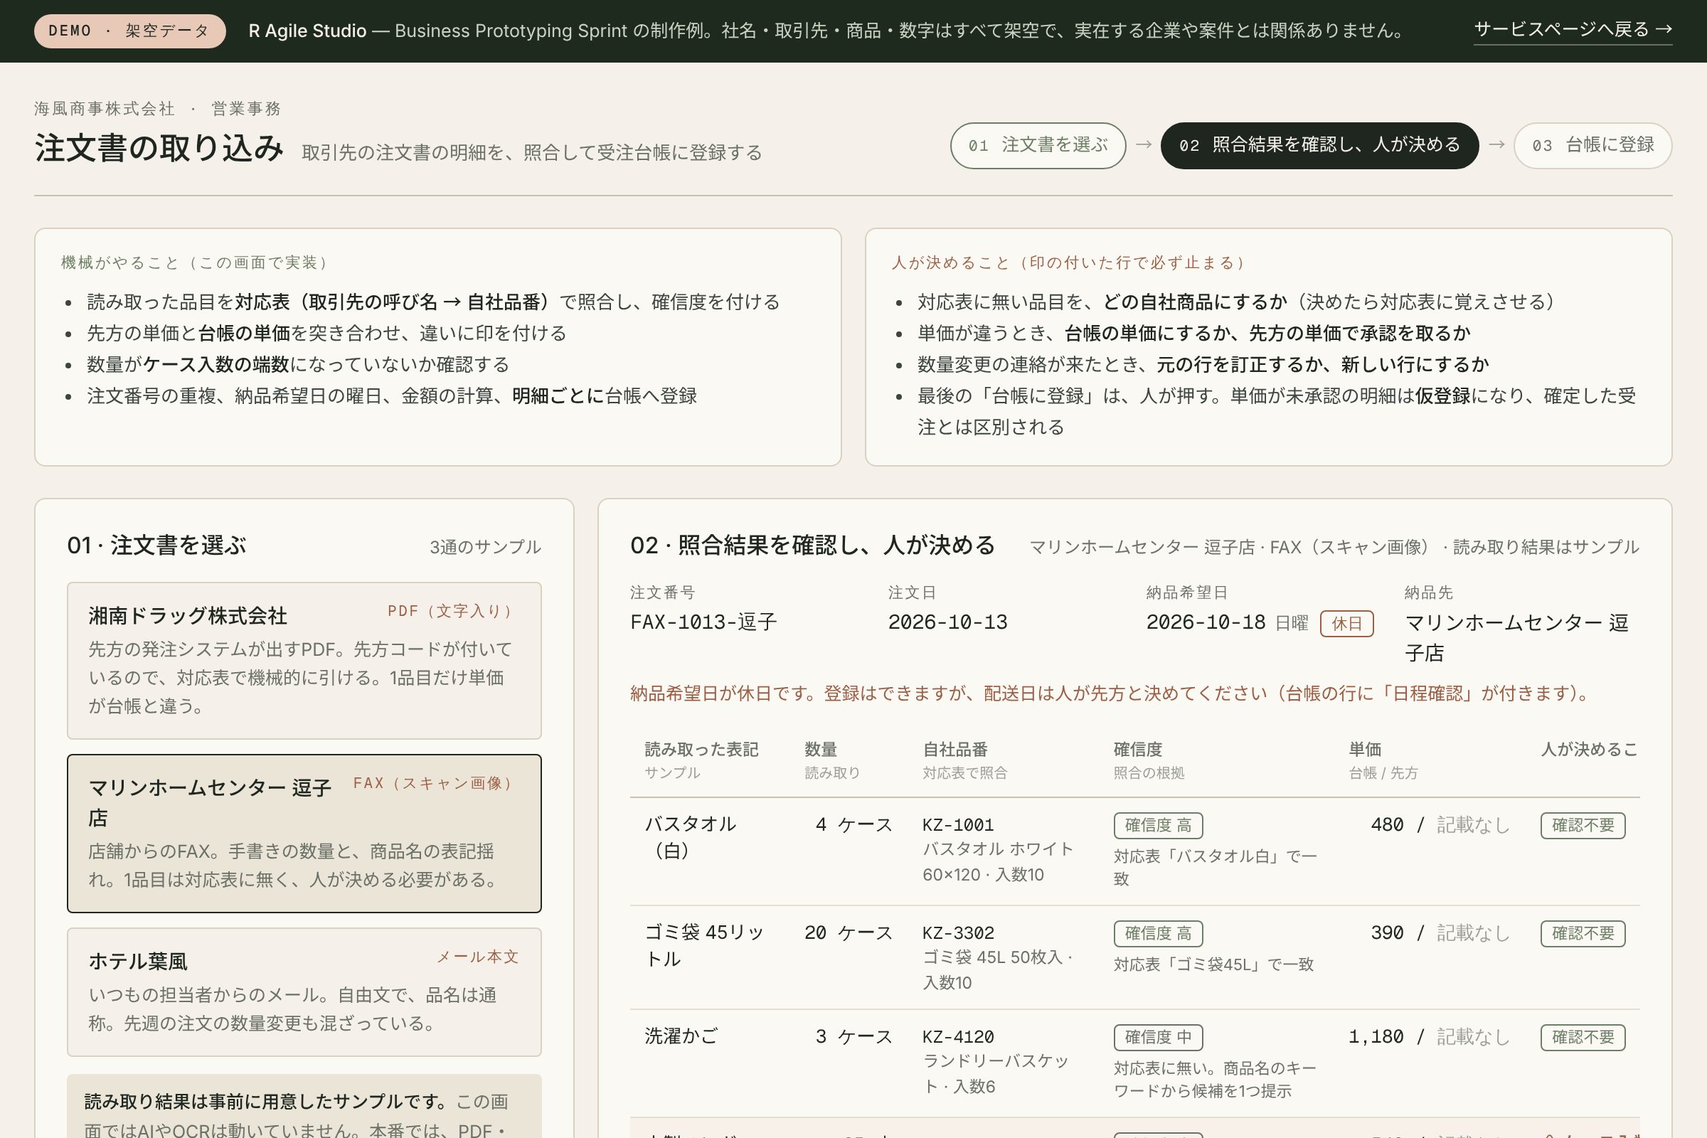Viewport: 1707px width, 1138px height.
Task: Choose the ホテル葉風 order card
Action: [304, 992]
